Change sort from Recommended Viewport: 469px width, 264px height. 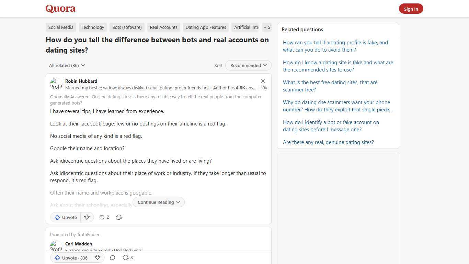click(x=248, y=65)
